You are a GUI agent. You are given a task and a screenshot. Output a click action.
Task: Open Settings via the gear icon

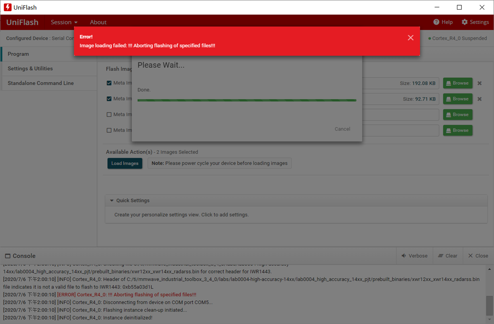(x=465, y=22)
